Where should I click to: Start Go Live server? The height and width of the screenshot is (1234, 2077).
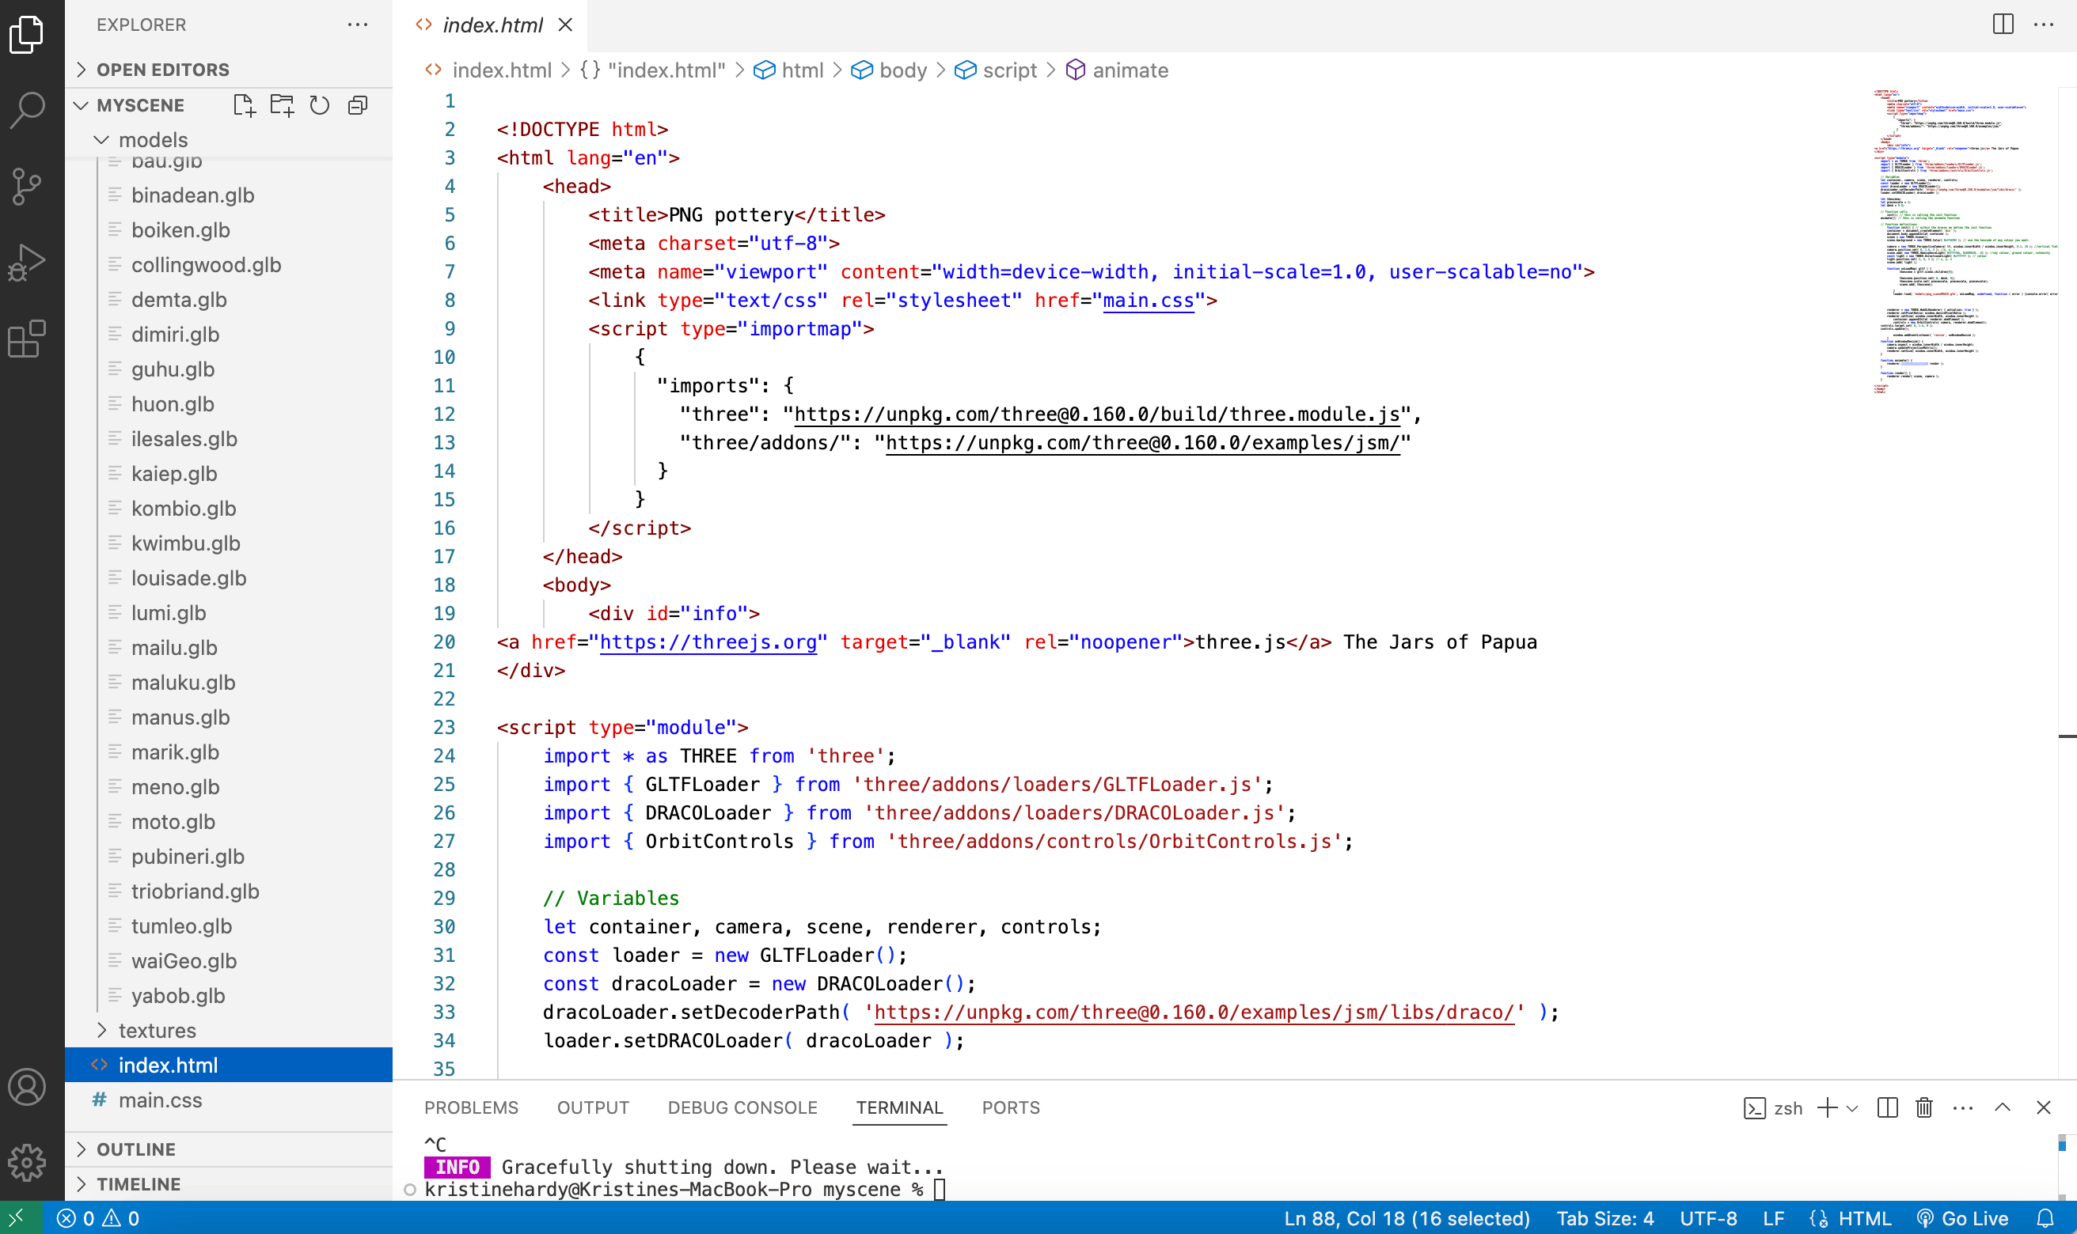coord(1964,1218)
